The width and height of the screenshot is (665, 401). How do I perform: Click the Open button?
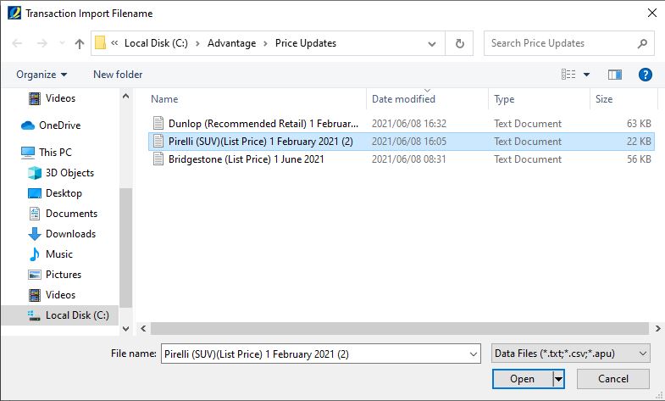tap(523, 378)
